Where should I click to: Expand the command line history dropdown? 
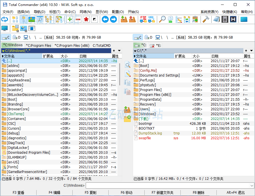tap(252, 186)
